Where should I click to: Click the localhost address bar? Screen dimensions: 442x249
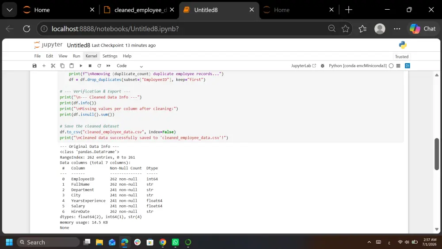tap(186, 29)
